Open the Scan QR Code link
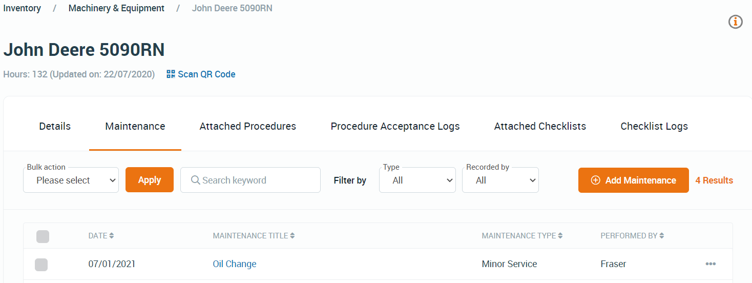Image resolution: width=752 pixels, height=283 pixels. [x=201, y=74]
